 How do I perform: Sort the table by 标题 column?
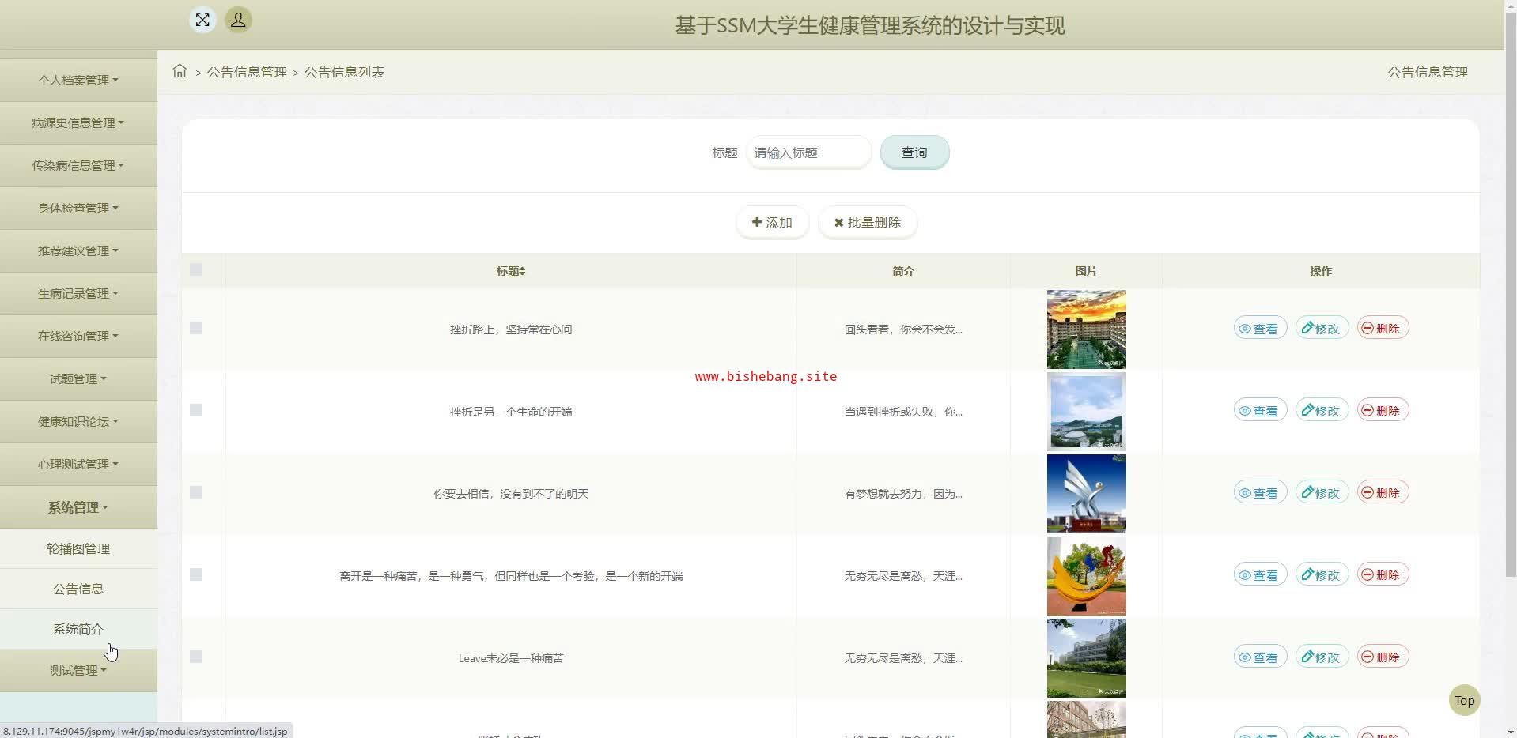tap(511, 271)
